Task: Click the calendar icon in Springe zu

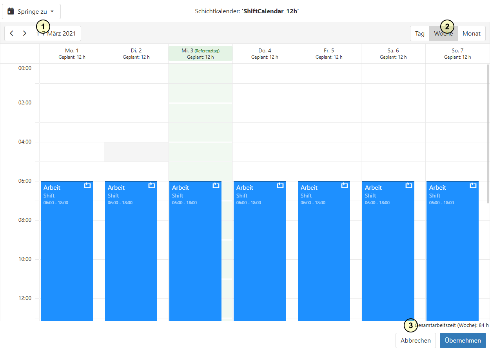Action: [11, 11]
